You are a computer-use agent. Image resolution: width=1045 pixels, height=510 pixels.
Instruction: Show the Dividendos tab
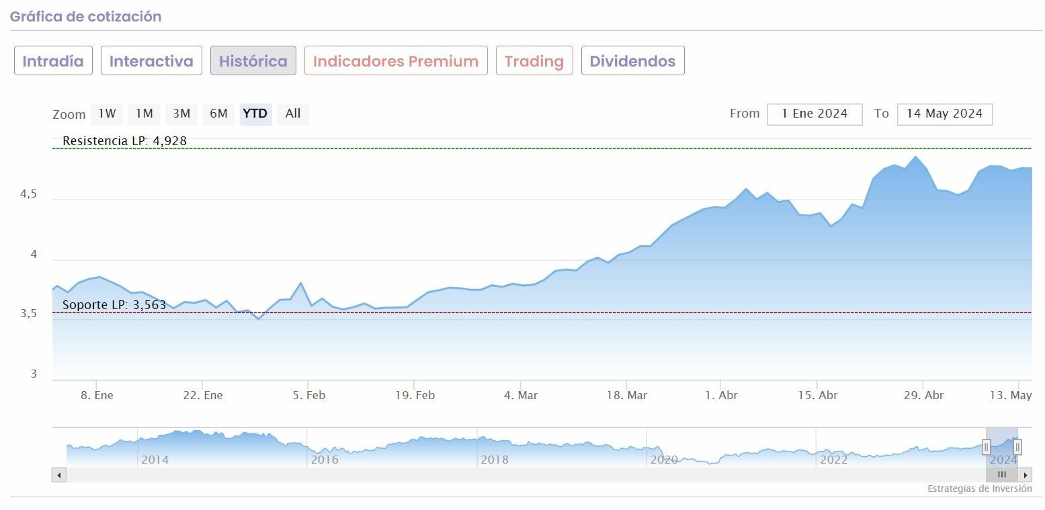632,61
